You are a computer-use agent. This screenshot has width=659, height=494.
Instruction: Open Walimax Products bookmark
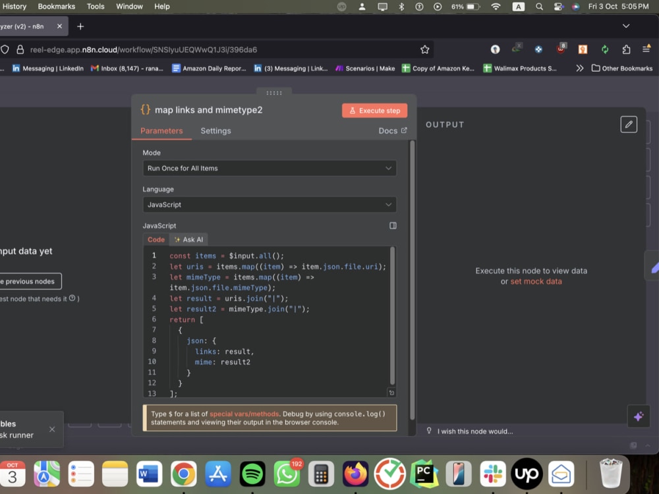[520, 68]
